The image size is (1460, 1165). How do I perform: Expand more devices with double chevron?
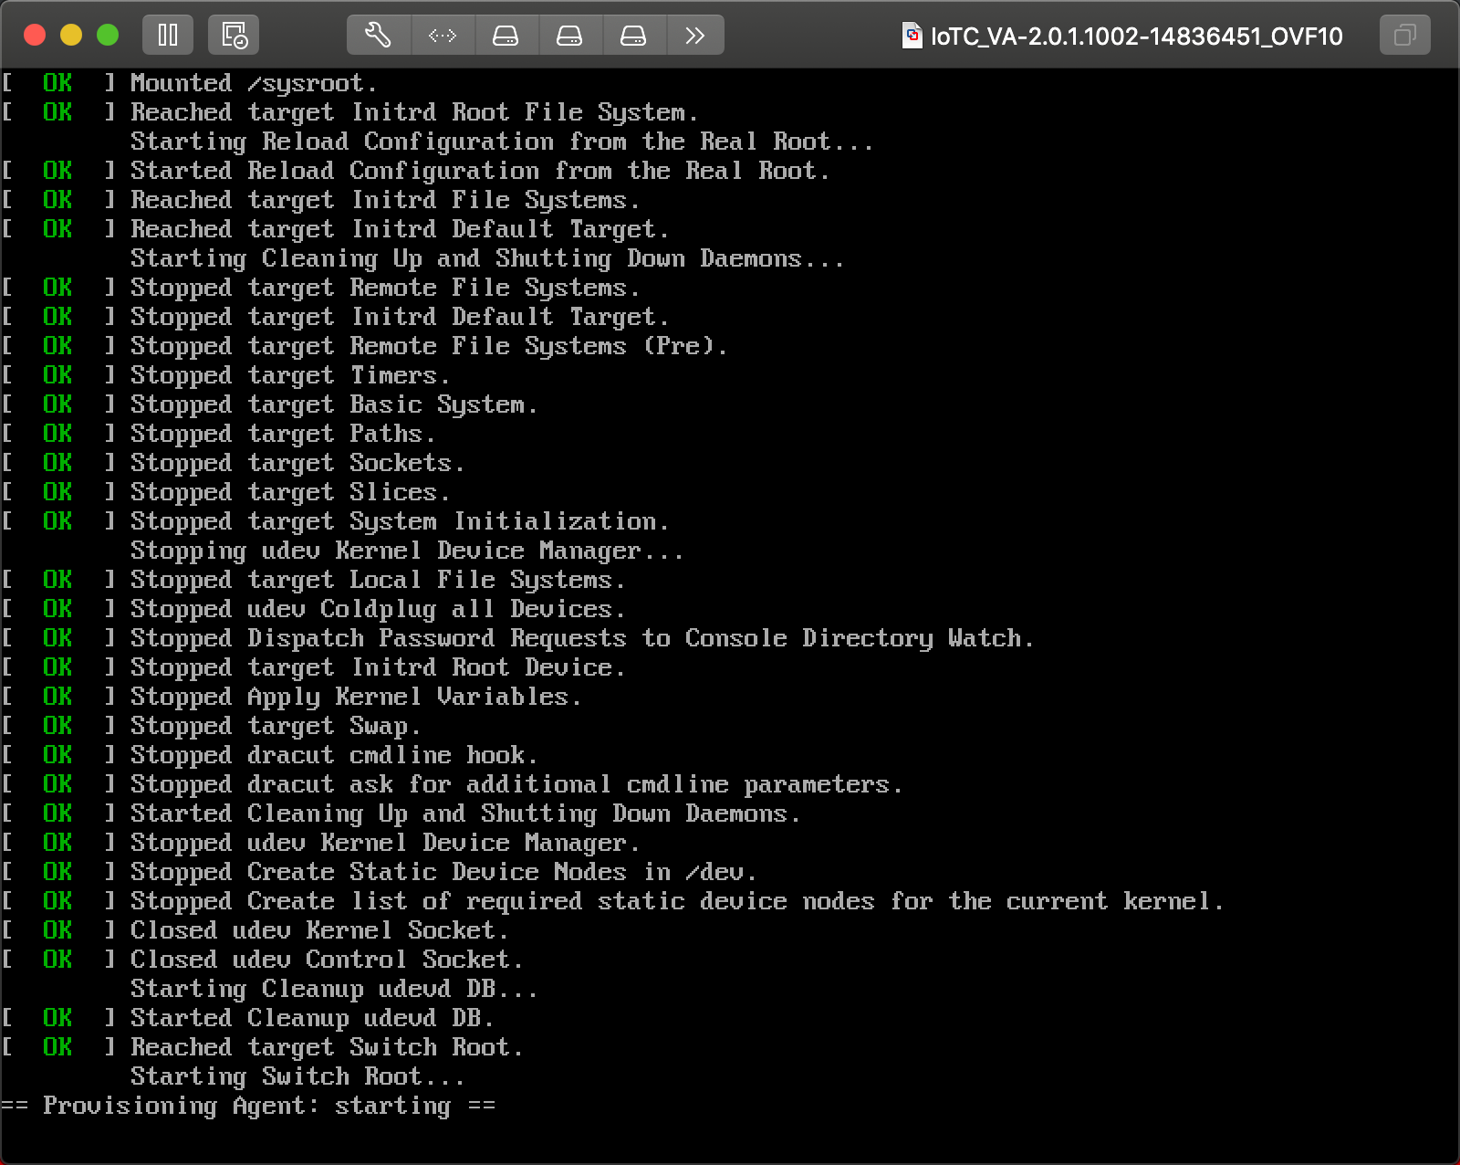695,36
